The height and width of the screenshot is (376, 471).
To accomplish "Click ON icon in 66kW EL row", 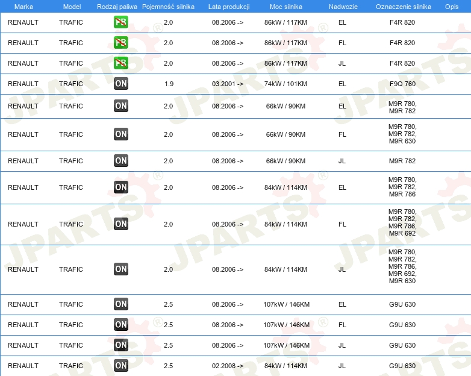I will click(x=120, y=106).
